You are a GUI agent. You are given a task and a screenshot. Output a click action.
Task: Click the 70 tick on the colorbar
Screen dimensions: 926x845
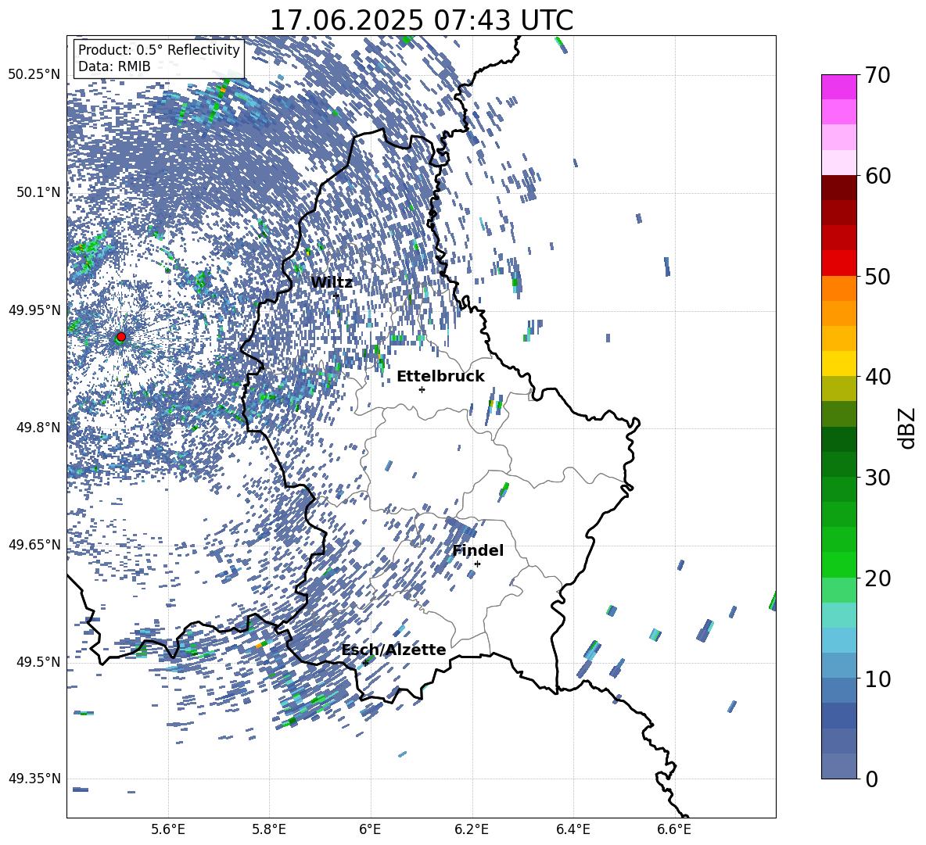(878, 75)
